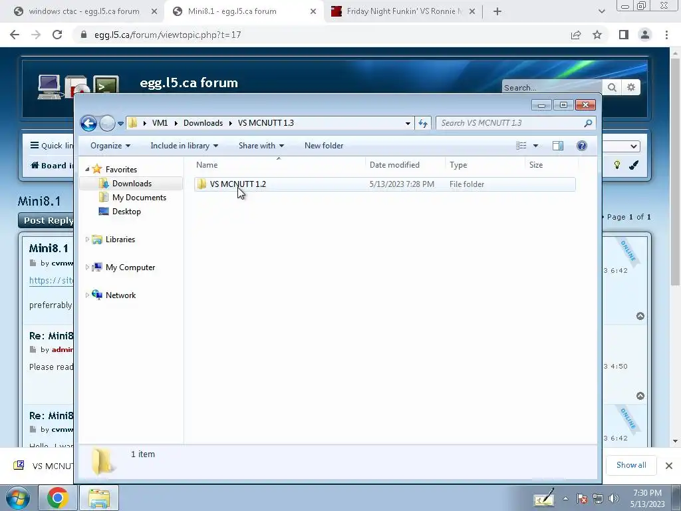Click forum Post Reply button

click(46, 221)
